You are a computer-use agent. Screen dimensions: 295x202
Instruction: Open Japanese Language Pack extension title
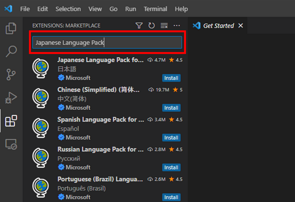click(x=100, y=60)
